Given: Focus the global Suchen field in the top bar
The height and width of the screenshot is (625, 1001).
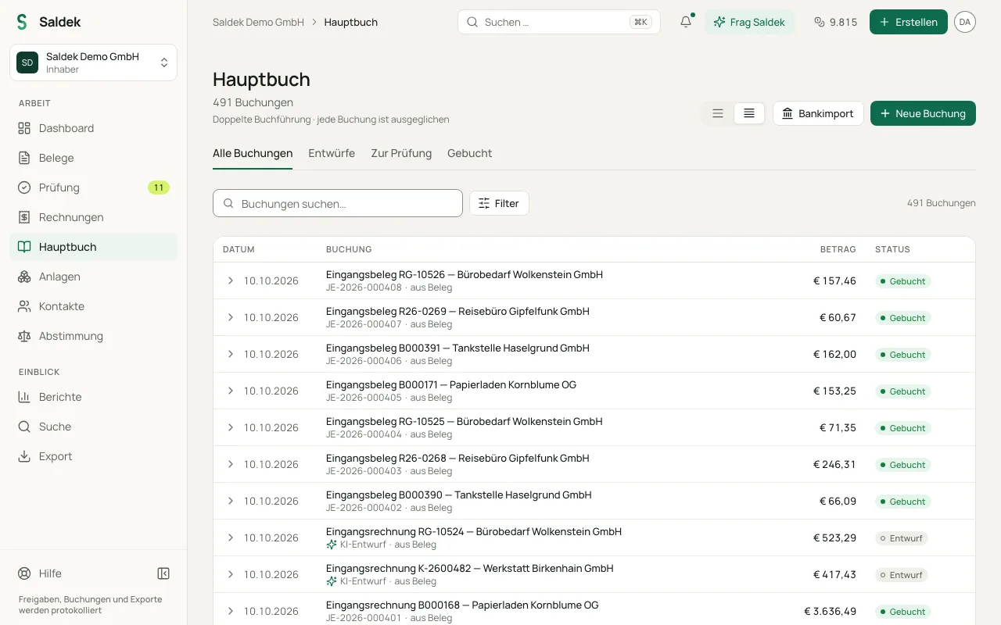Looking at the screenshot, I should [x=559, y=22].
